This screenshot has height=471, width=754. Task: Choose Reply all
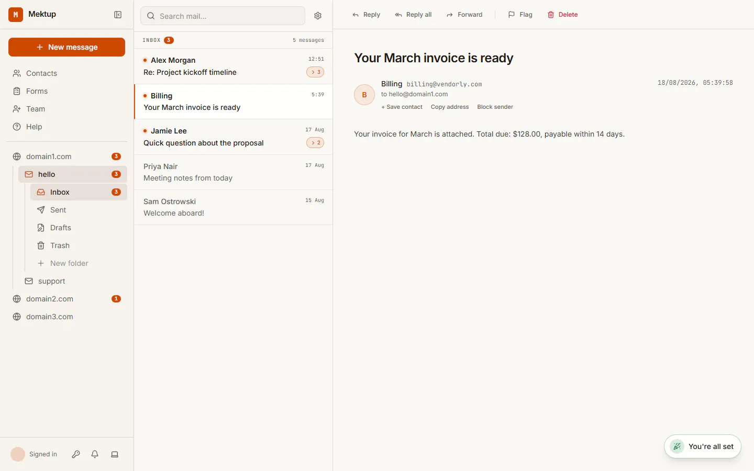click(x=413, y=15)
